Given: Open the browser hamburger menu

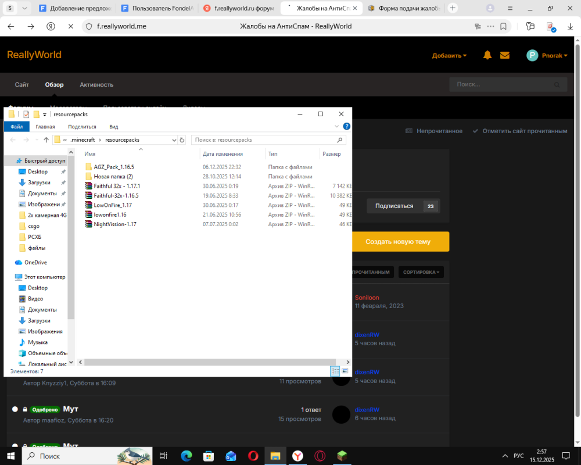Looking at the screenshot, I should point(510,8).
